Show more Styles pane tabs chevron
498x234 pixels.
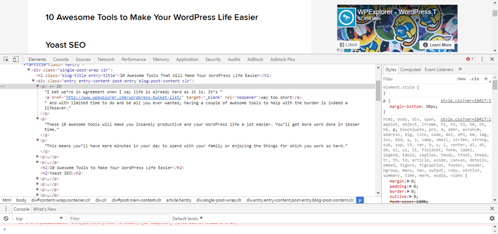click(x=460, y=69)
